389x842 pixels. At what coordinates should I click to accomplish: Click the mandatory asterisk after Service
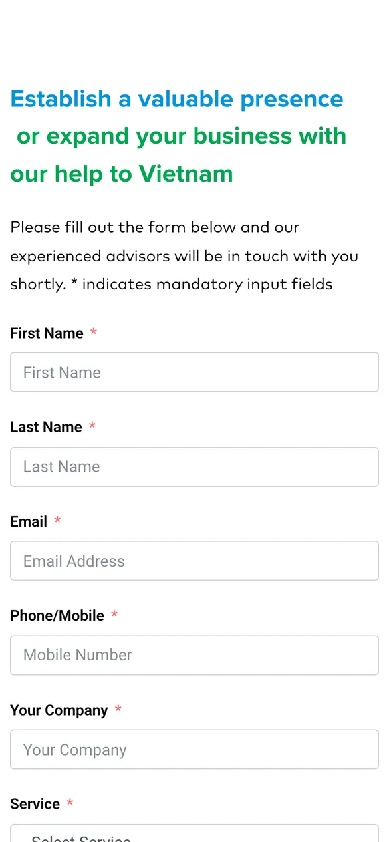70,802
